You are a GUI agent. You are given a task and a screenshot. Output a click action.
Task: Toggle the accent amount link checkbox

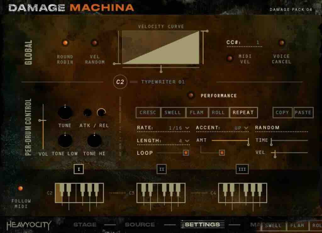tap(222, 153)
